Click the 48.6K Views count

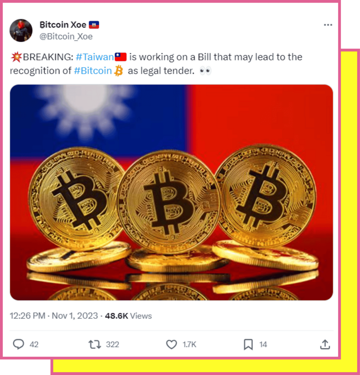pyautogui.click(x=128, y=316)
